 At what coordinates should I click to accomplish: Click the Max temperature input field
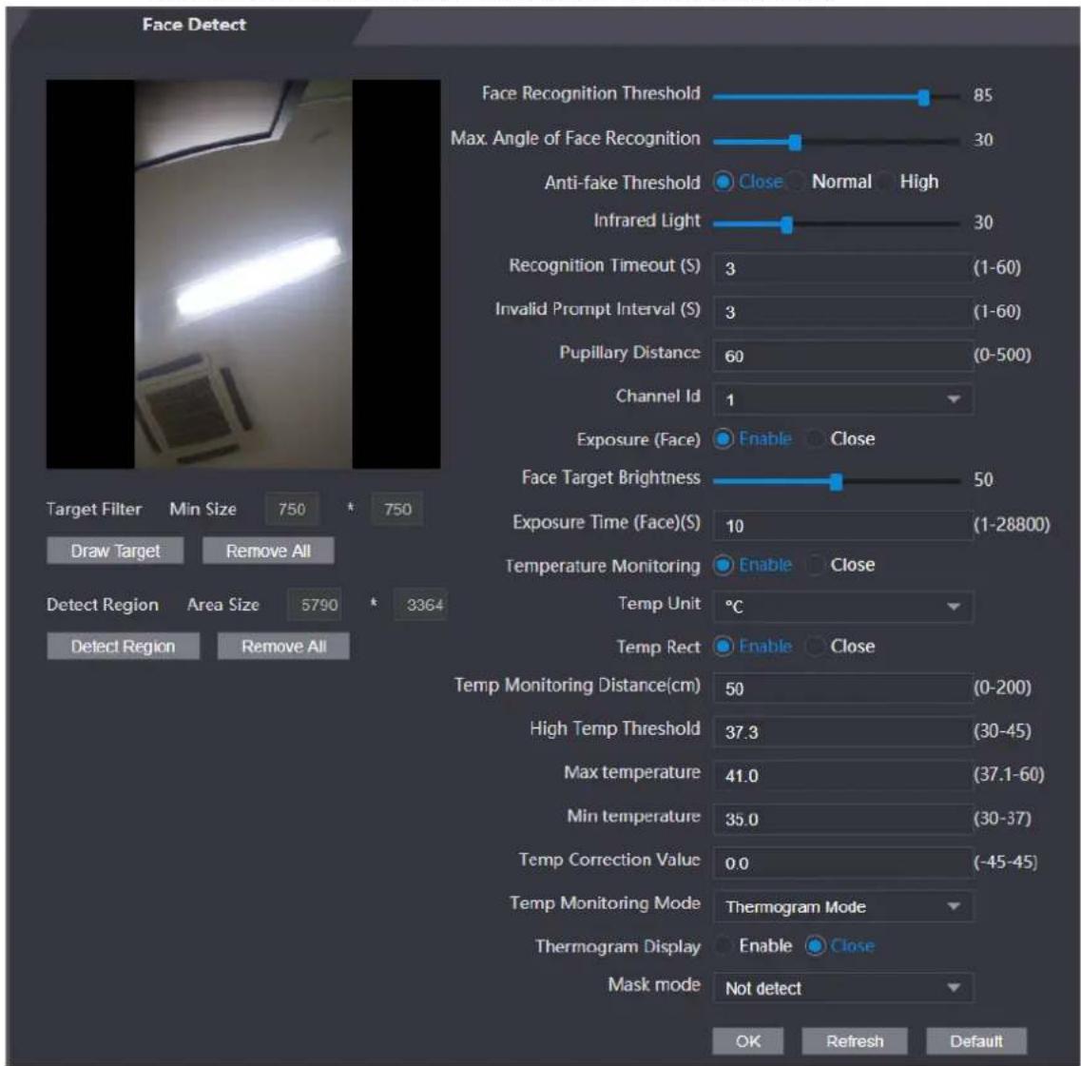tap(842, 776)
